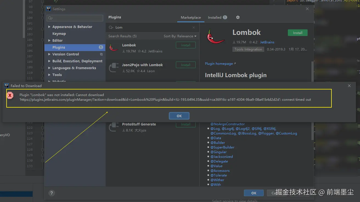Expand the Languages & Frameworks arrow
Image resolution: width=360 pixels, height=202 pixels.
tap(49, 68)
